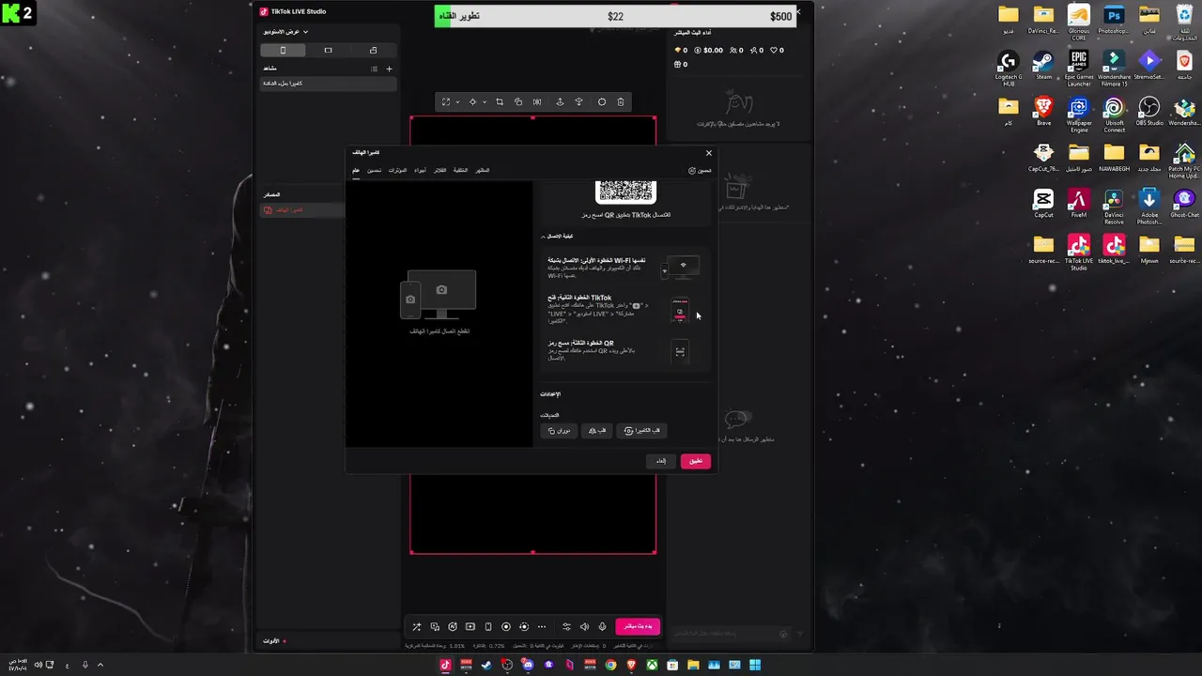Screen dimensions: 1202x676
Task: Click the File Explorer icon in the taskbar
Action: 693,665
